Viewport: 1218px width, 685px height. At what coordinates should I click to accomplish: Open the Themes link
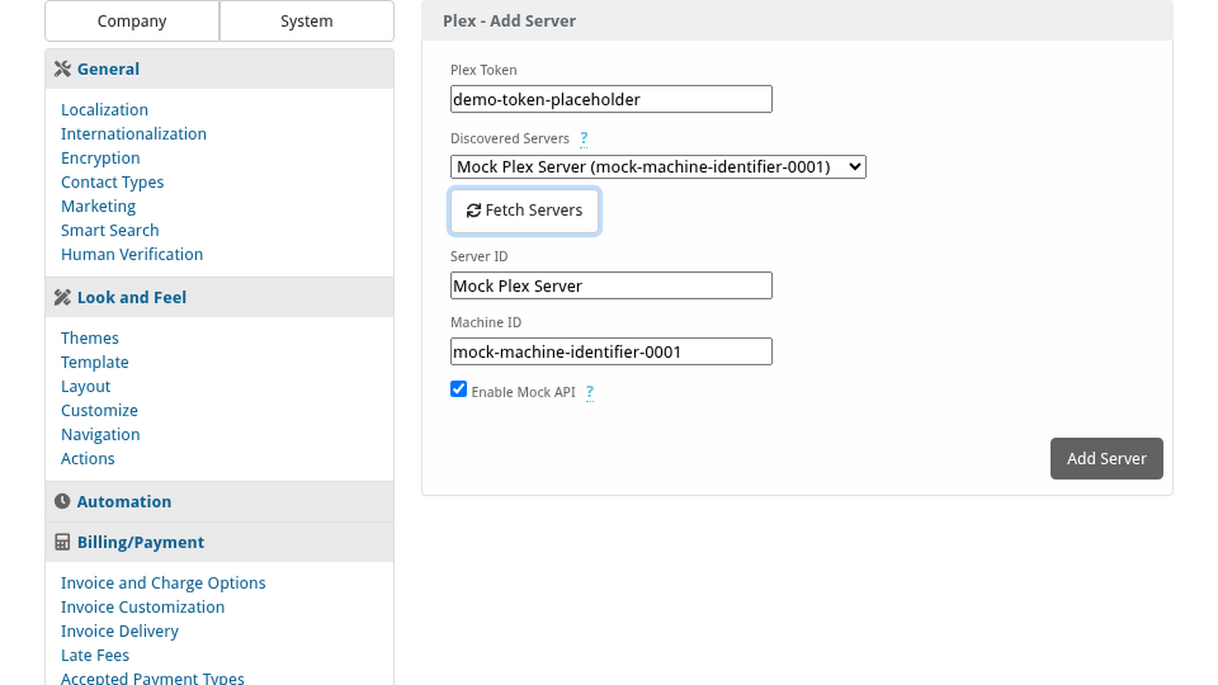point(89,338)
